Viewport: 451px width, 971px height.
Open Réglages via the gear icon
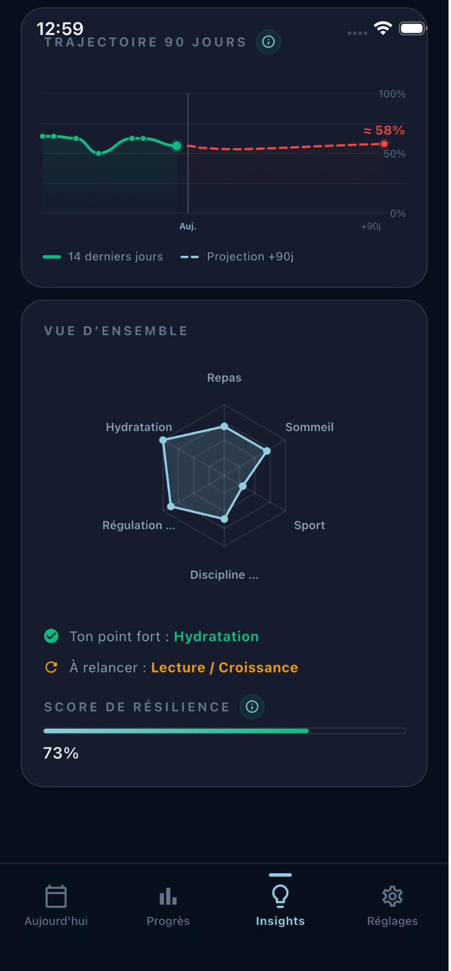392,895
